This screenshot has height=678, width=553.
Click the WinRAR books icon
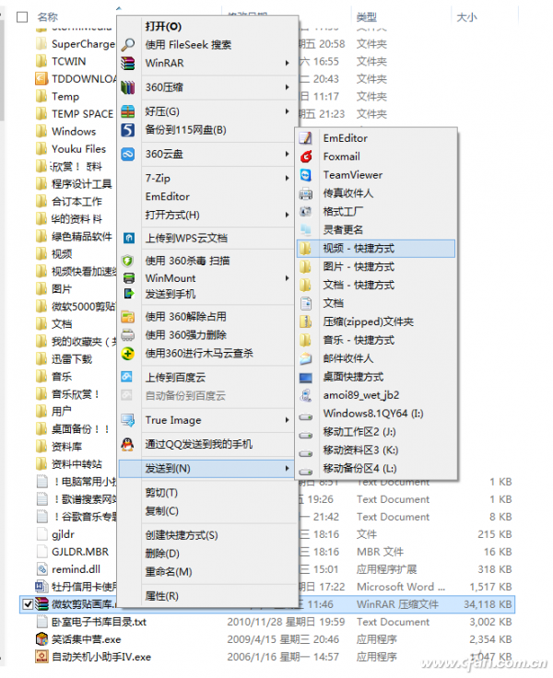click(x=127, y=64)
